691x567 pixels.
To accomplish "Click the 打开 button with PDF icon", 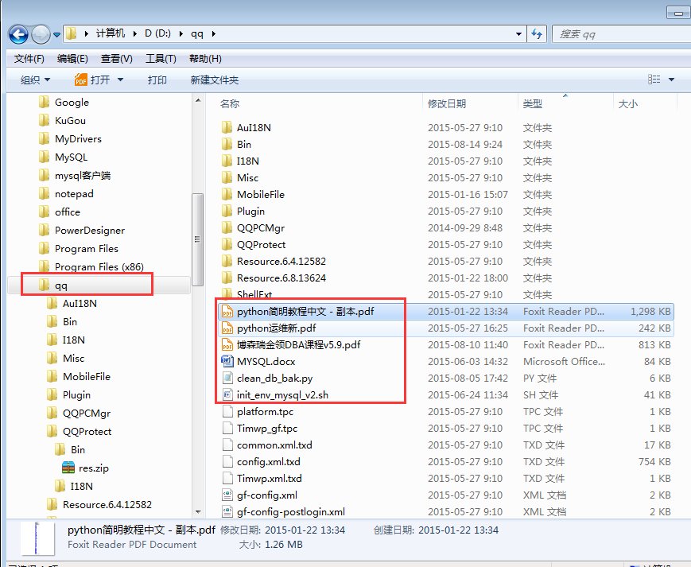I will [x=92, y=80].
